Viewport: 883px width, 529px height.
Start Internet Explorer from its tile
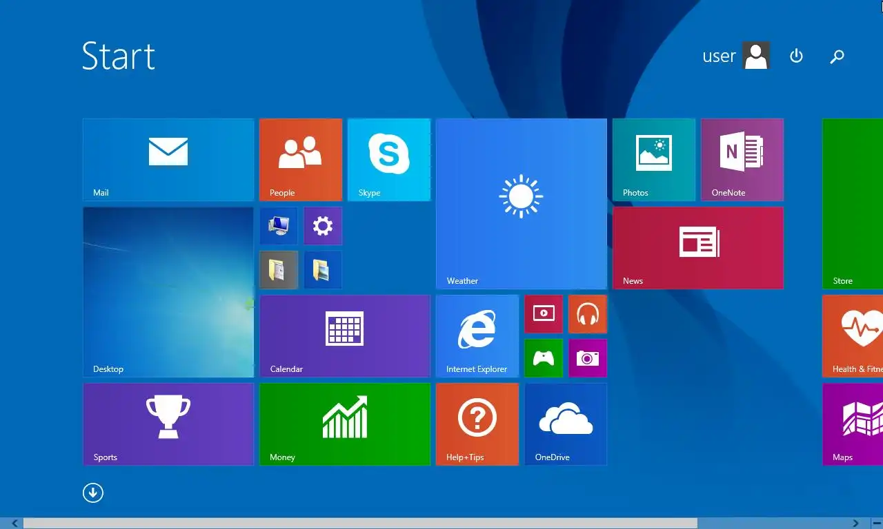(x=477, y=336)
